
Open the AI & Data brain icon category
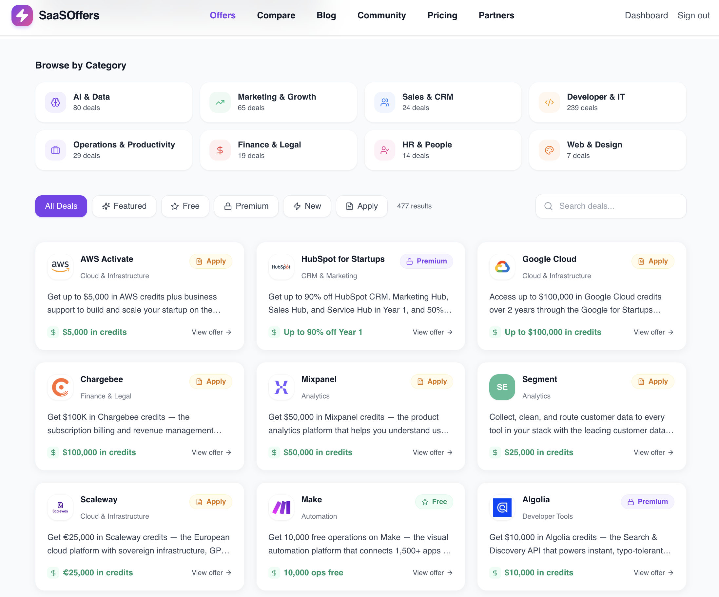click(55, 102)
